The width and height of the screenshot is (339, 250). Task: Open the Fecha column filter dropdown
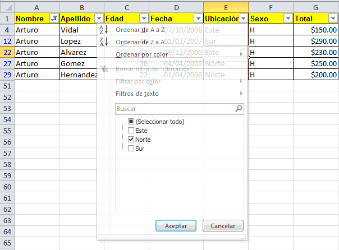coord(198,18)
